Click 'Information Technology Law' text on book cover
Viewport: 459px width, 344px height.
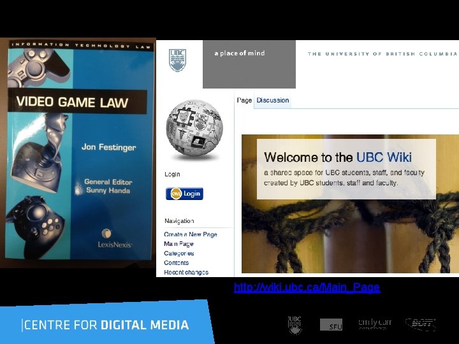[82, 46]
